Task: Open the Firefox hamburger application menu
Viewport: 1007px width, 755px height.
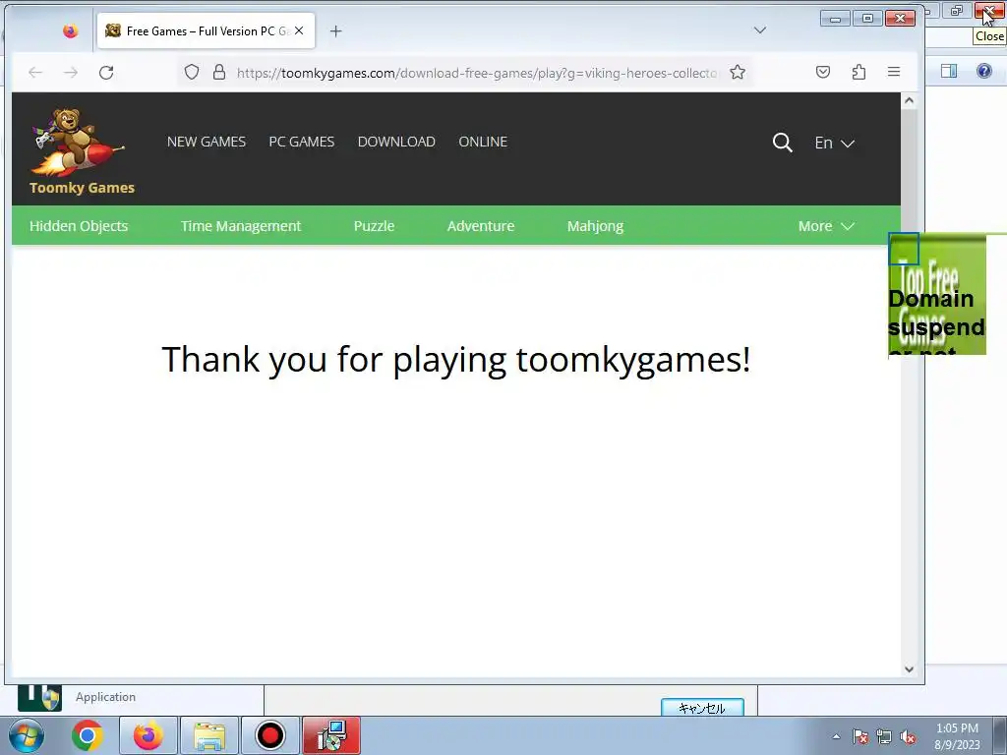Action: pyautogui.click(x=893, y=72)
